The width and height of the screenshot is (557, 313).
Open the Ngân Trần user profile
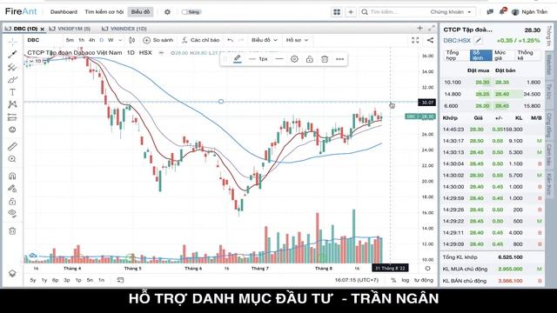coord(529,12)
